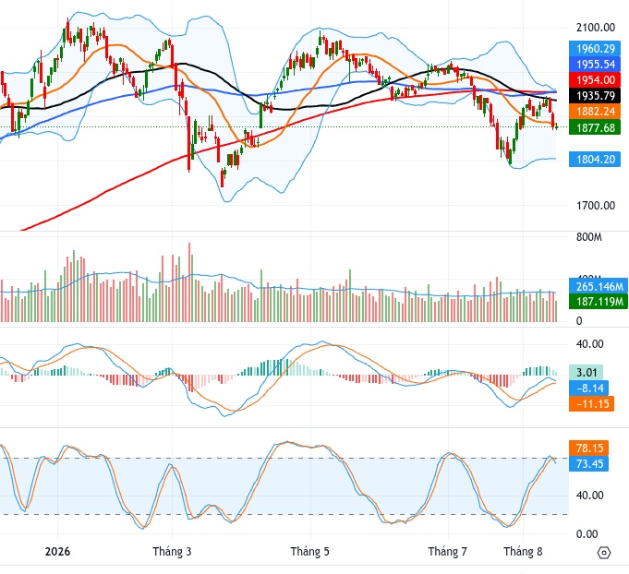Image resolution: width=629 pixels, height=574 pixels.
Task: Select the 1960.29 upper band price label
Action: click(x=595, y=49)
